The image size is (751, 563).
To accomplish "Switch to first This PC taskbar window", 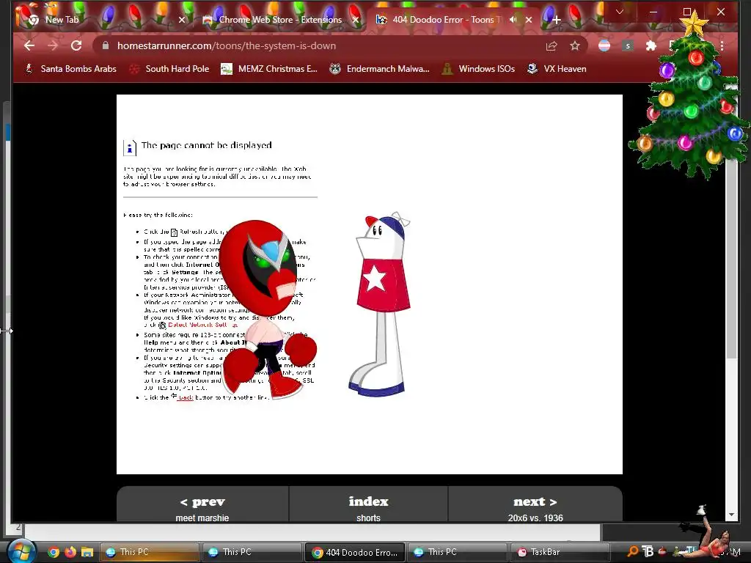I will (150, 552).
